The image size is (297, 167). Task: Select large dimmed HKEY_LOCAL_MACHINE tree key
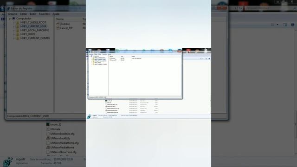click(x=35, y=30)
